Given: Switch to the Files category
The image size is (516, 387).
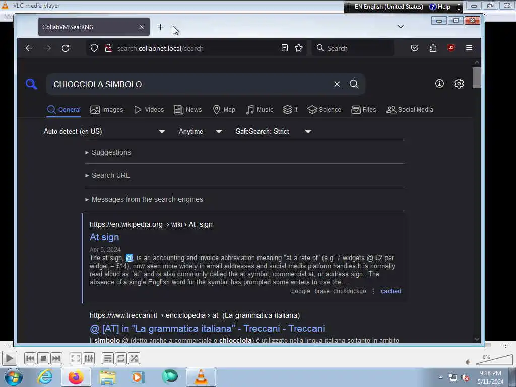Looking at the screenshot, I should click(363, 109).
